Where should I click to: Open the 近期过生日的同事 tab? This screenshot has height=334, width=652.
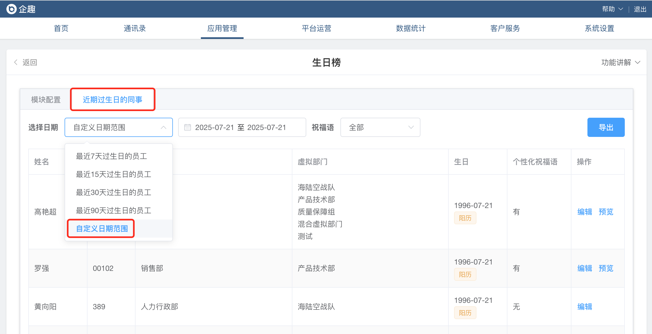[x=112, y=100]
